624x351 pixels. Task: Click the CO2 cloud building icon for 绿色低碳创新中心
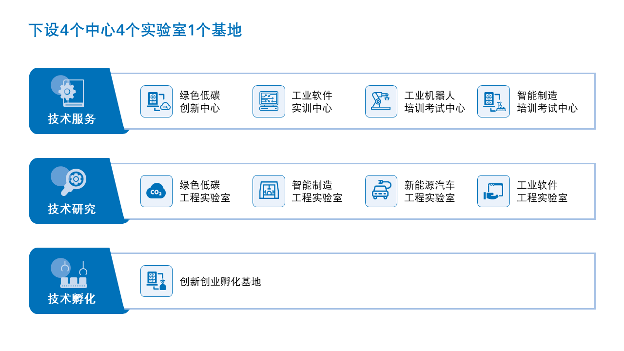156,101
